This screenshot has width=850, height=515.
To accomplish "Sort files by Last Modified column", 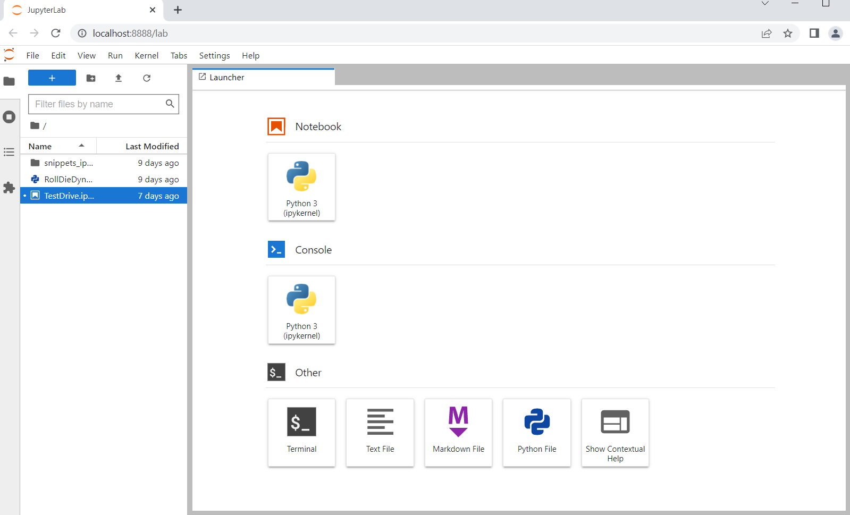I will (142, 146).
